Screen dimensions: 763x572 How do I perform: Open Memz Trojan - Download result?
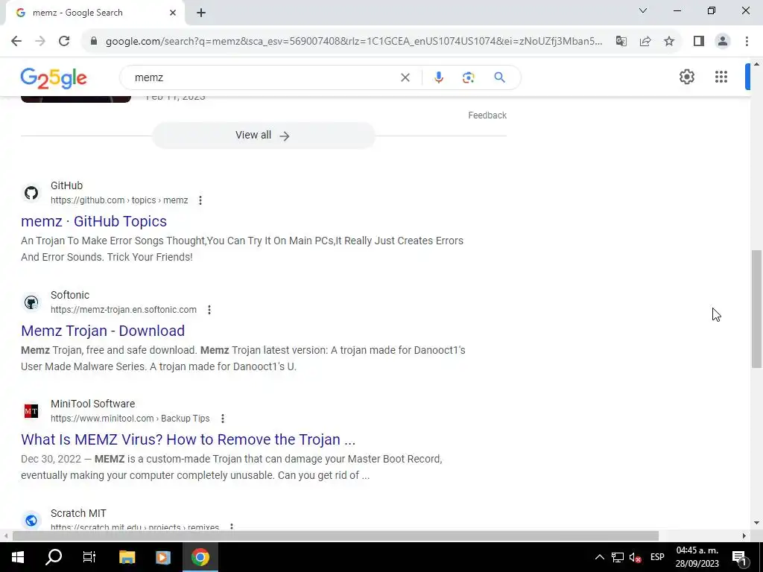pos(103,331)
